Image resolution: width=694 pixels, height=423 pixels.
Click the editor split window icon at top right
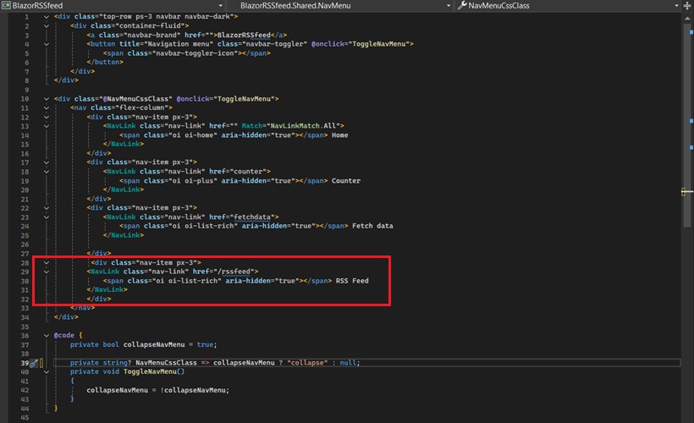(687, 5)
